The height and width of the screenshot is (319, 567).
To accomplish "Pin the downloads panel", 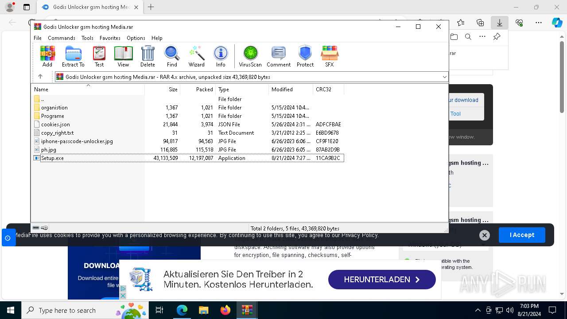I will point(497,37).
